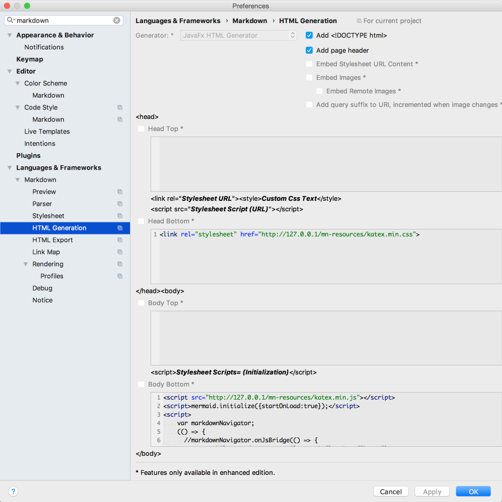Open the Keymap settings page
502x502 pixels.
[30, 59]
